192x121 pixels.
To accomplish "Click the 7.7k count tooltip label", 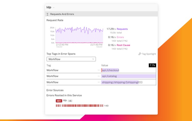I will point(152,65).
